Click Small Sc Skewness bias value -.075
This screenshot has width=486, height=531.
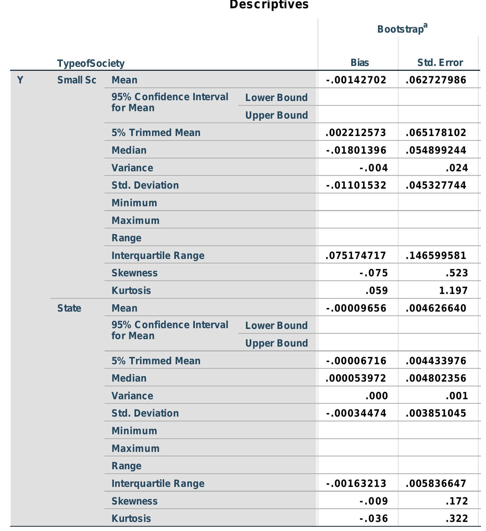pyautogui.click(x=374, y=273)
